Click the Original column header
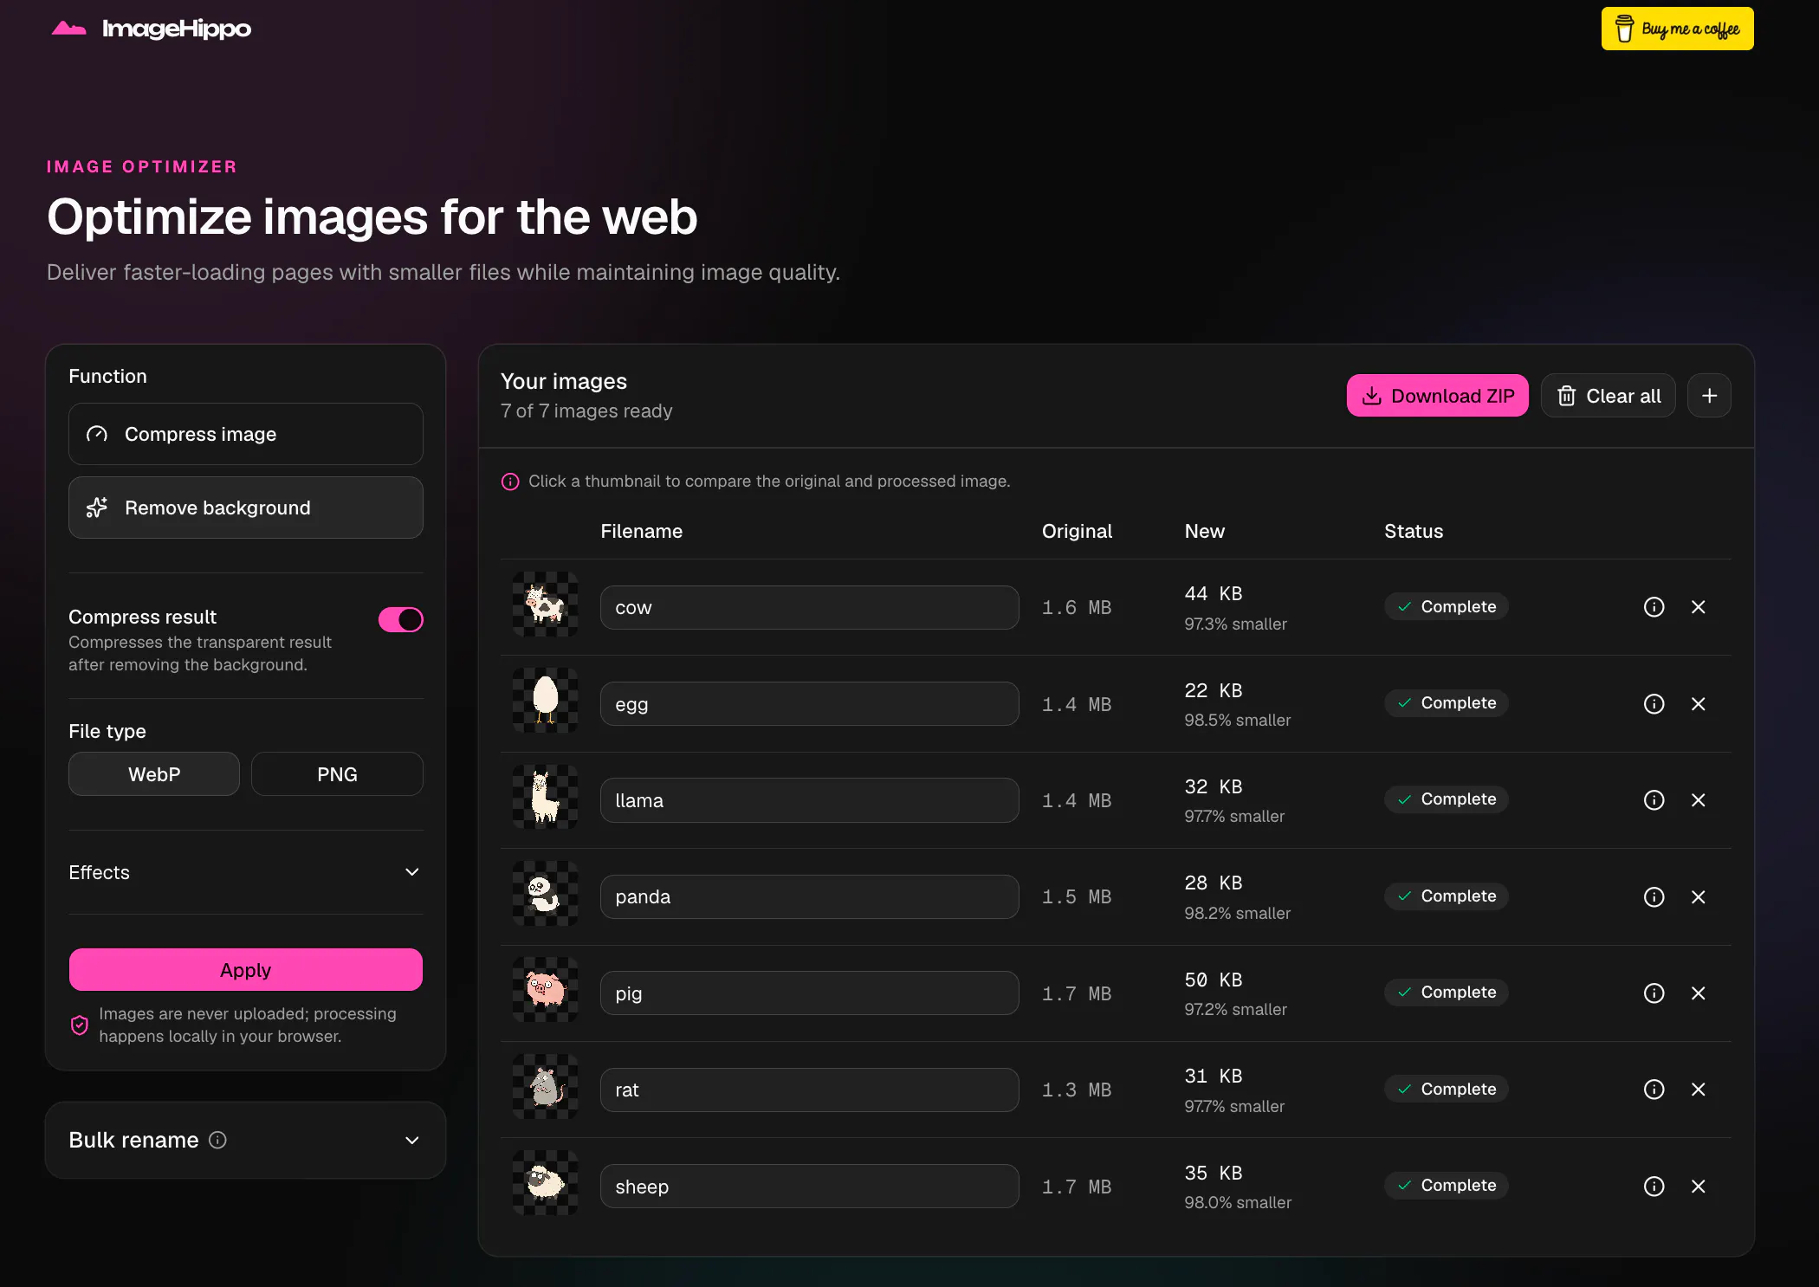This screenshot has width=1819, height=1287. coord(1077,532)
